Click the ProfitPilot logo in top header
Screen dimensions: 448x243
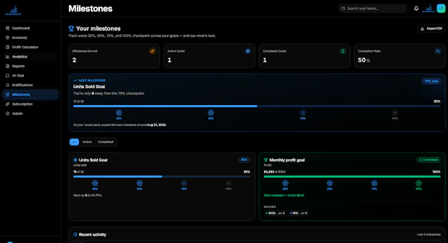pyautogui.click(x=428, y=8)
